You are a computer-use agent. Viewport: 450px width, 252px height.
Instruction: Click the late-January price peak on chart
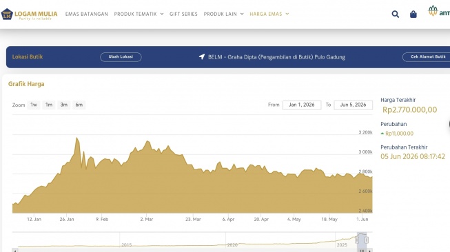[x=76, y=138]
